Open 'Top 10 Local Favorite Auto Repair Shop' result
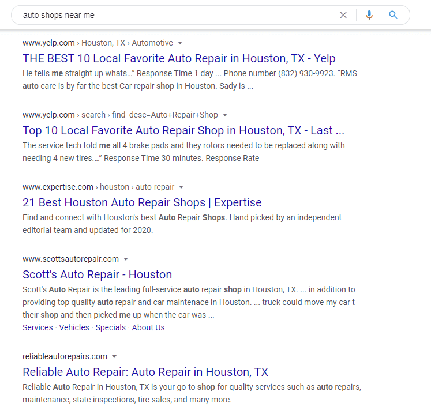The width and height of the screenshot is (431, 418). click(x=183, y=130)
